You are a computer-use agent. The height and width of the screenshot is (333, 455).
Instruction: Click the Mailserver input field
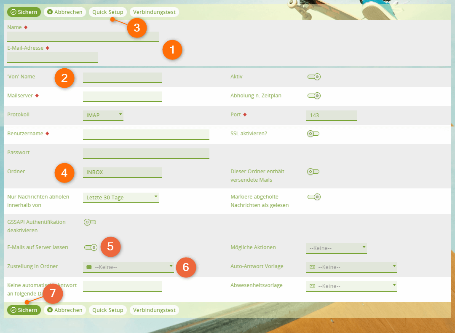122,96
